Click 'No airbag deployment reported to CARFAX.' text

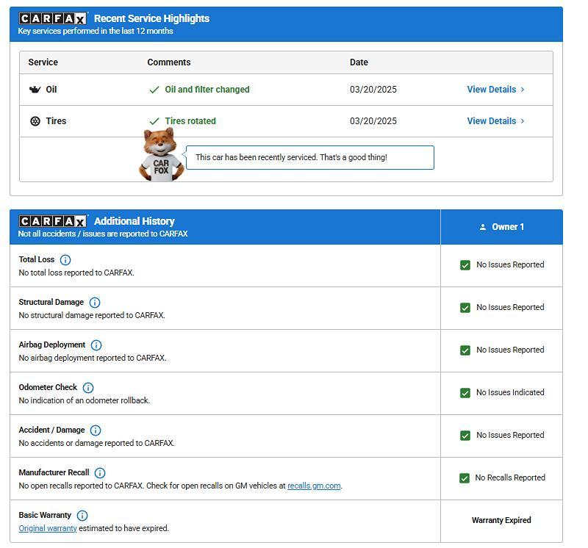[x=93, y=358]
